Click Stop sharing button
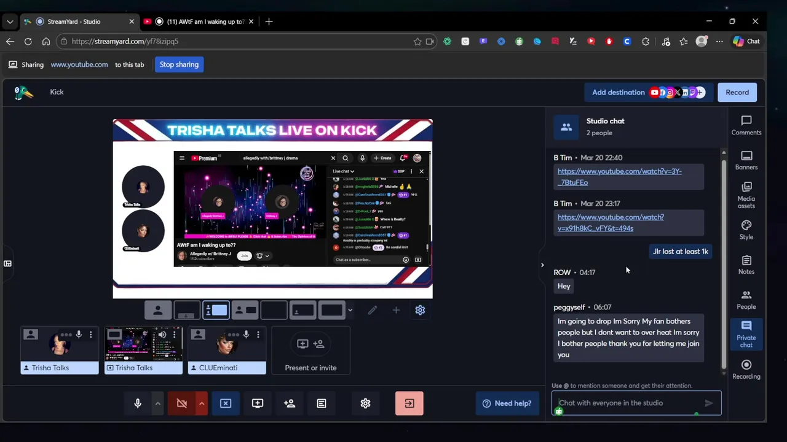 click(179, 64)
